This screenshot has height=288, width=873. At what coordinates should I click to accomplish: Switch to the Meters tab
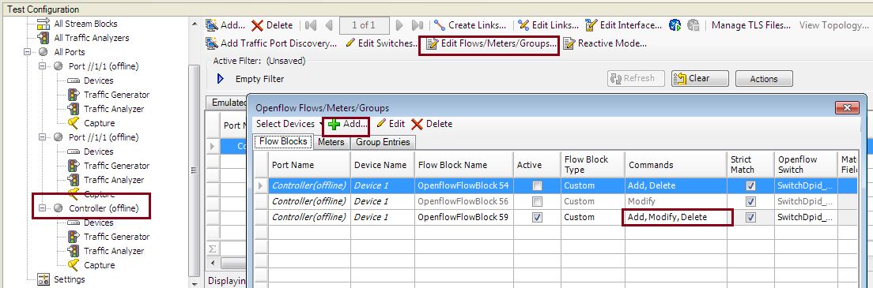[331, 142]
